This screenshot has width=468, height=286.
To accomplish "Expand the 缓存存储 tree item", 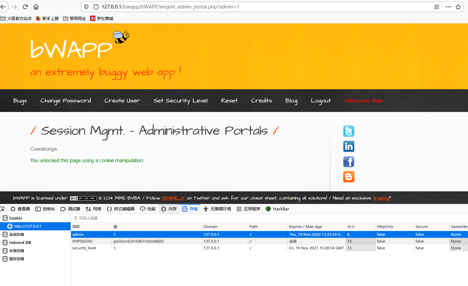I will point(1,259).
